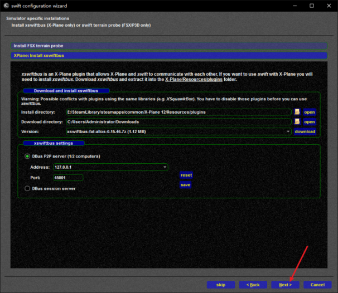
Task: Click the Download directory folder browse icon
Action: [297, 122]
